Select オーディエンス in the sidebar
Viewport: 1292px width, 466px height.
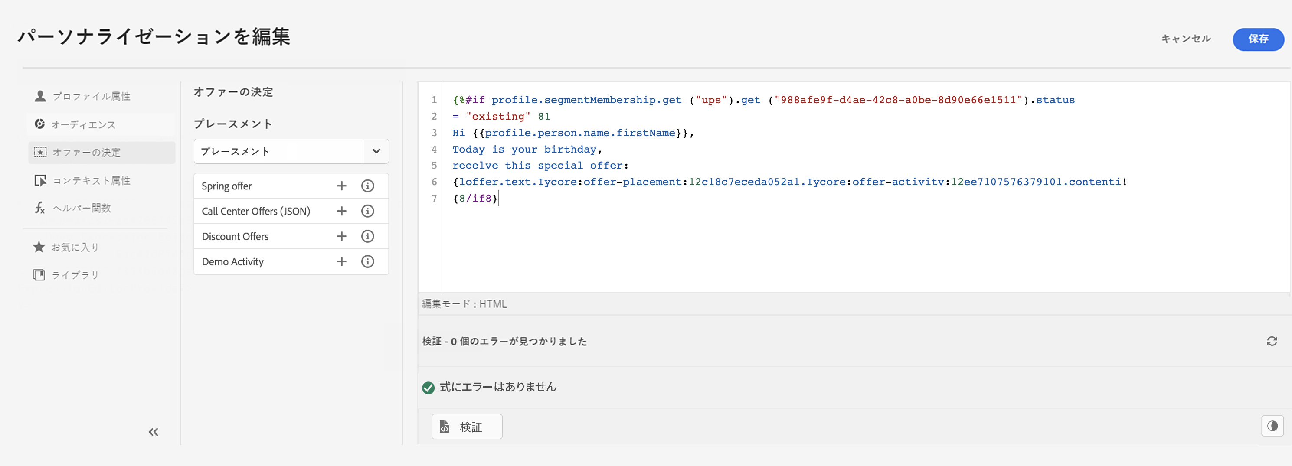point(83,124)
